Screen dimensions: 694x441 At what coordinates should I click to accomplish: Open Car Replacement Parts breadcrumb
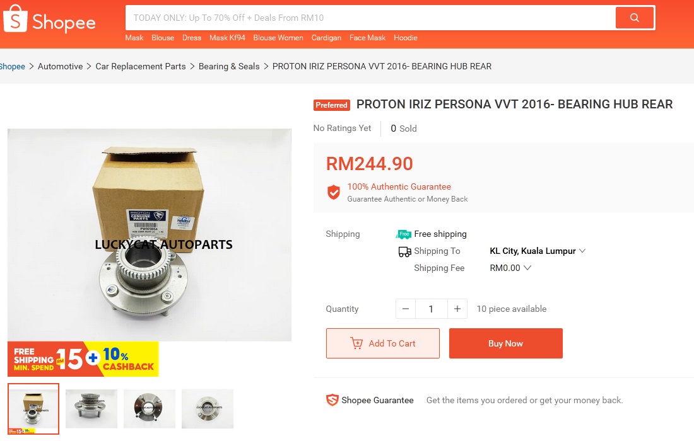(141, 66)
